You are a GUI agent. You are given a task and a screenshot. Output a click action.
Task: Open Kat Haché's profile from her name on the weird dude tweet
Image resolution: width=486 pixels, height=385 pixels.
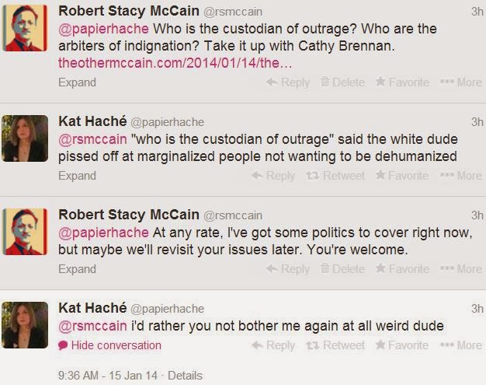[x=92, y=308]
